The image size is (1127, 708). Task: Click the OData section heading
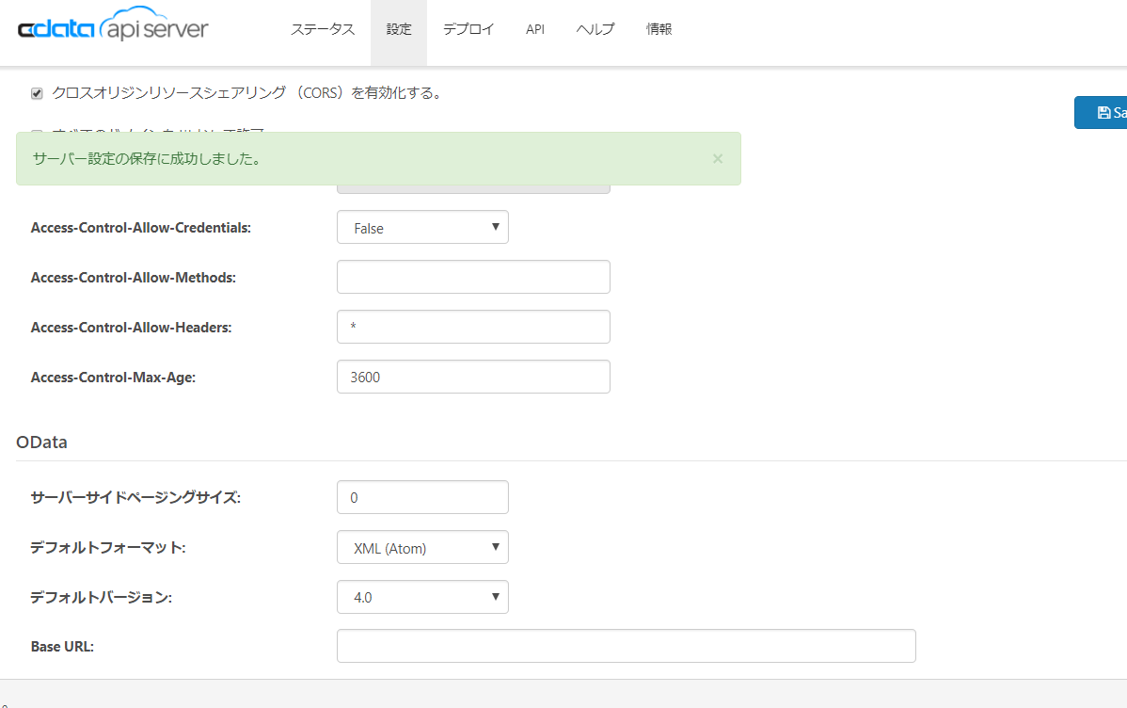(41, 442)
